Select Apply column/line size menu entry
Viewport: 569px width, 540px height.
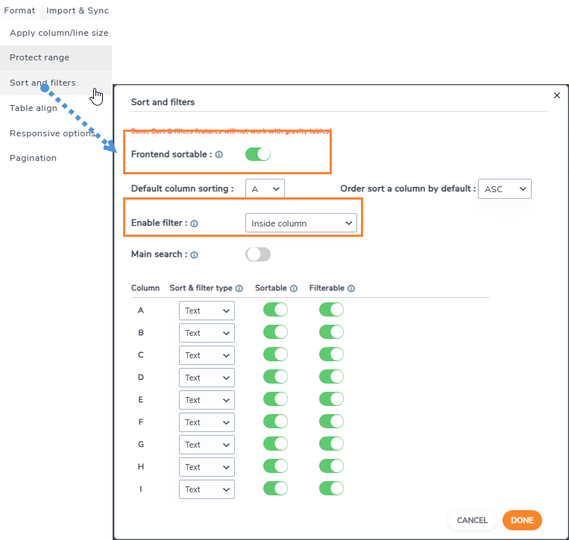pyautogui.click(x=56, y=33)
